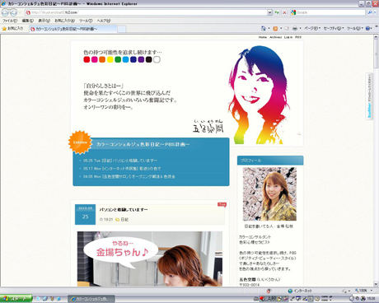Image resolution: width=379 pixels, height=303 pixels.
Task: Click the 日記 category link under the post
Action: click(124, 220)
